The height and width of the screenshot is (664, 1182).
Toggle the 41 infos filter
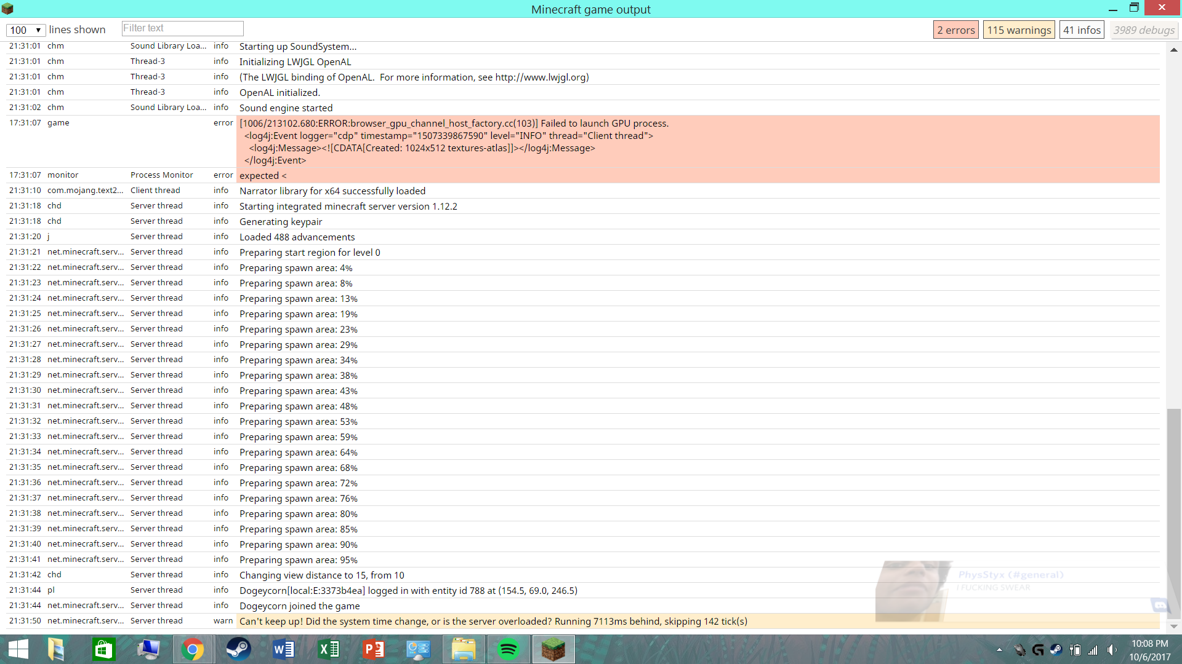point(1082,30)
